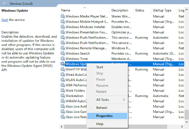
Task: Sort services by the Name column
Action: pos(85,10)
